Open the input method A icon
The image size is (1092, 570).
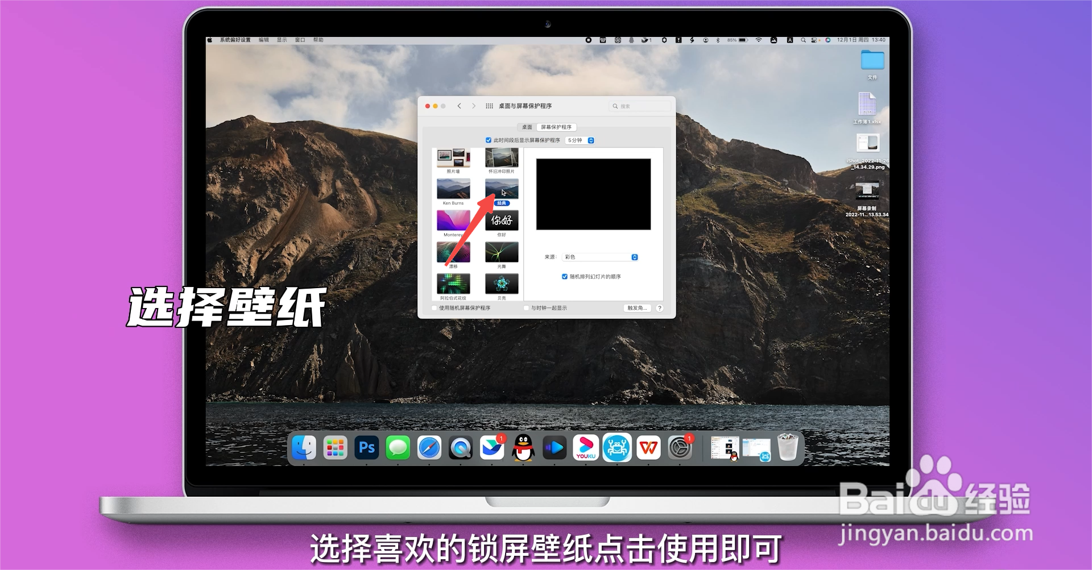click(x=790, y=40)
